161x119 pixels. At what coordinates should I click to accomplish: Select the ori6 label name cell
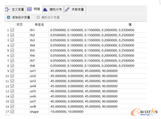coord(39,96)
